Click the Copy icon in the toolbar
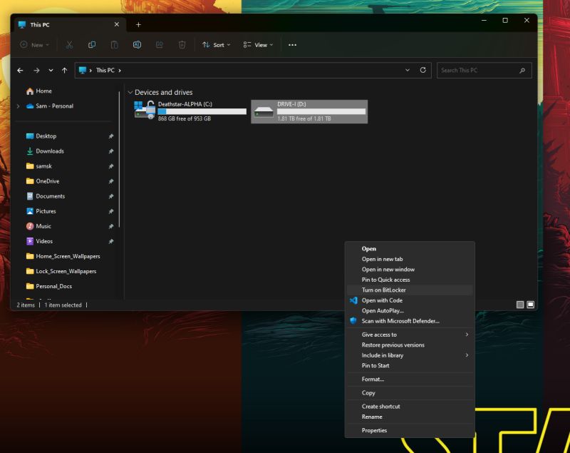The image size is (570, 453). tap(91, 45)
